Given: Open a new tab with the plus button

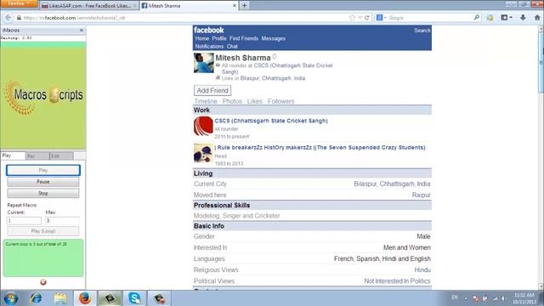Looking at the screenshot, I should pyautogui.click(x=244, y=6).
